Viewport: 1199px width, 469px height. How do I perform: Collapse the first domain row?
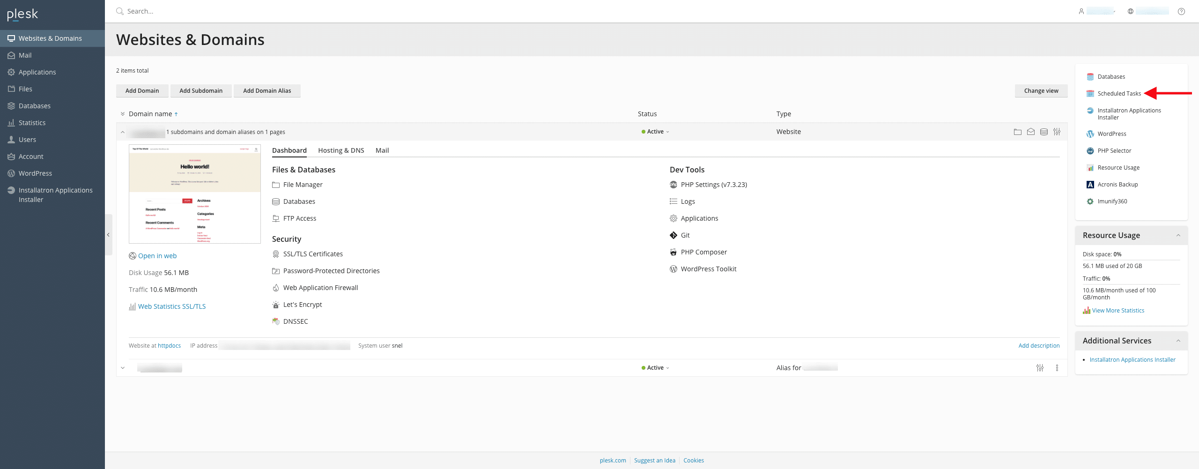pyautogui.click(x=123, y=132)
